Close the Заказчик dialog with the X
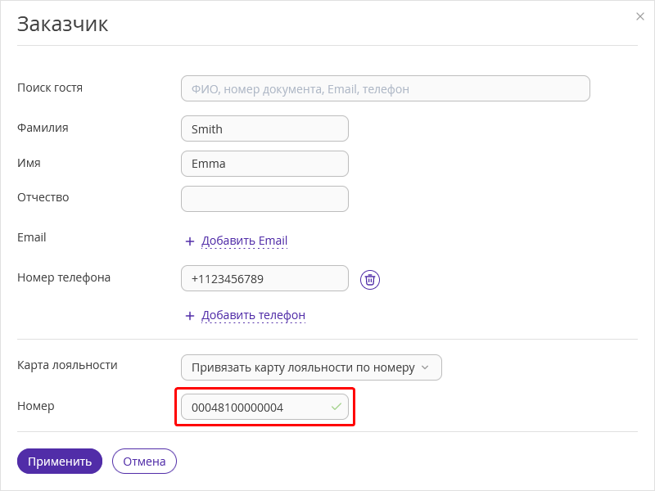Image resolution: width=655 pixels, height=491 pixels. (x=640, y=16)
